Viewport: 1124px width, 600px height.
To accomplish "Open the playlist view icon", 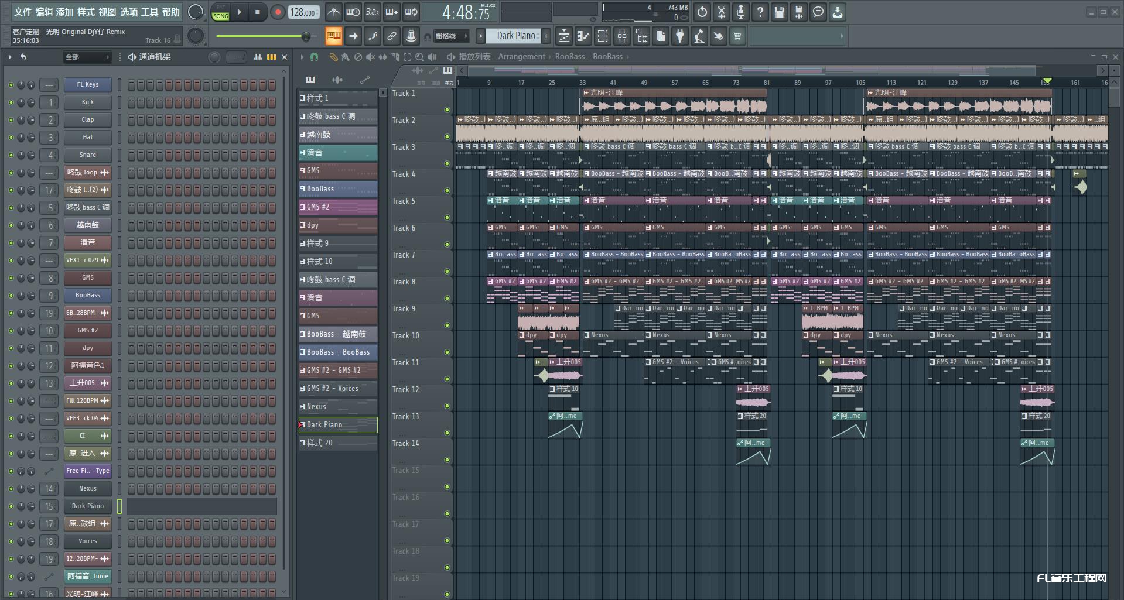I will point(563,36).
